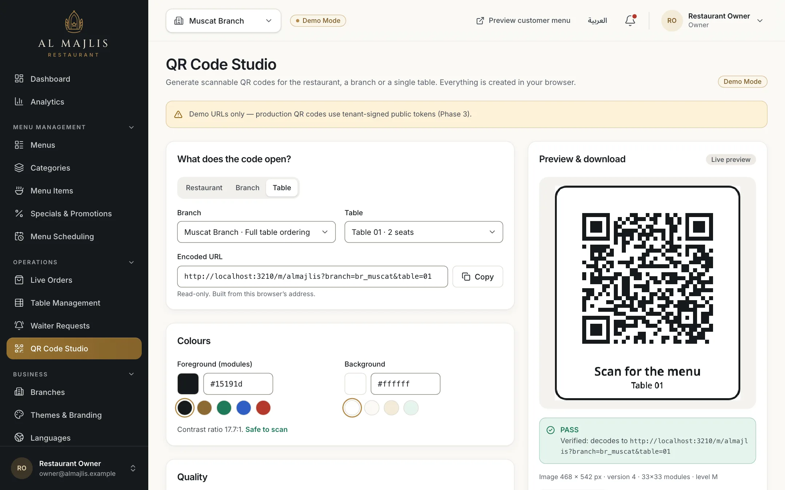Copy the encoded URL

[478, 277]
